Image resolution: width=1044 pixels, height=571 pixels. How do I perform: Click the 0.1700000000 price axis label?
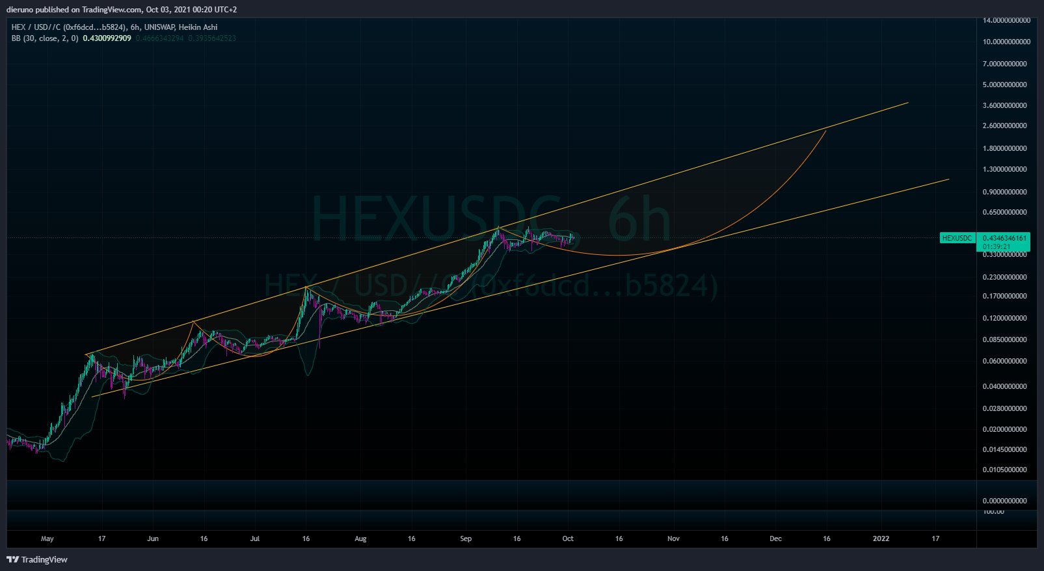pos(1005,296)
